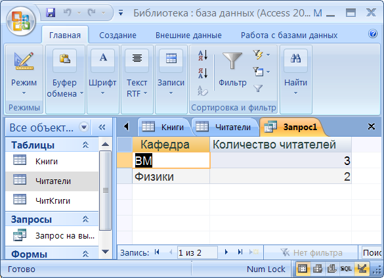Switch to the Запрос1 document tab

coord(292,127)
